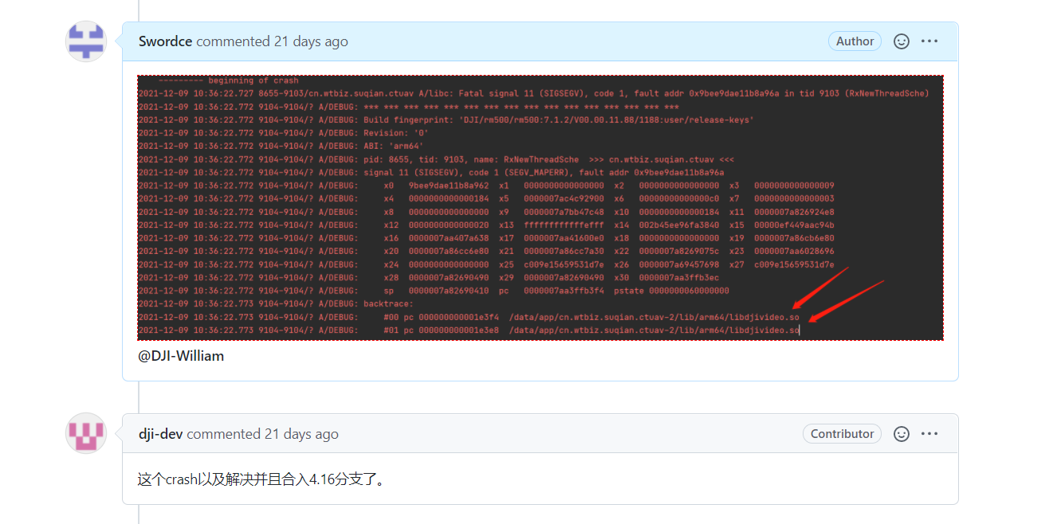Click 'backtrace:' line in crash log
The image size is (1061, 524).
tap(276, 304)
